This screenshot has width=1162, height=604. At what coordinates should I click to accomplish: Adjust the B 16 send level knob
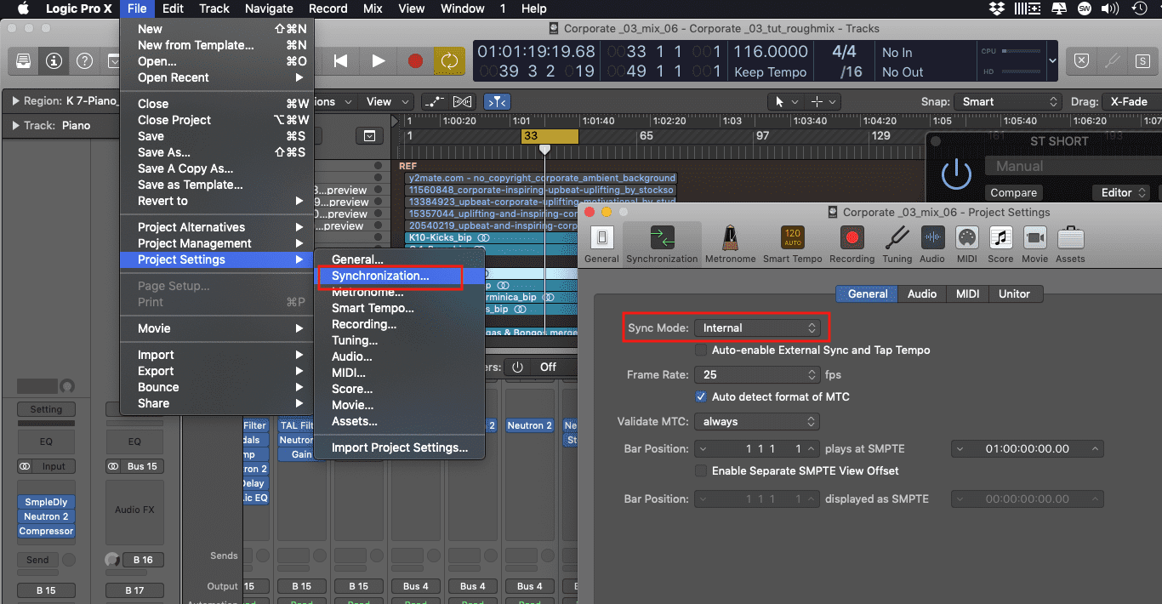click(x=112, y=560)
